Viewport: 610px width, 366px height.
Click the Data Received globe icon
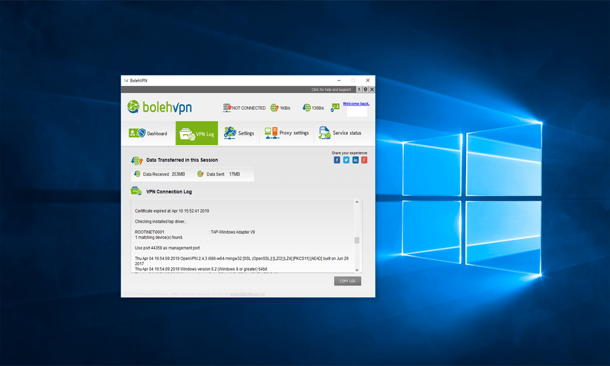pos(137,174)
